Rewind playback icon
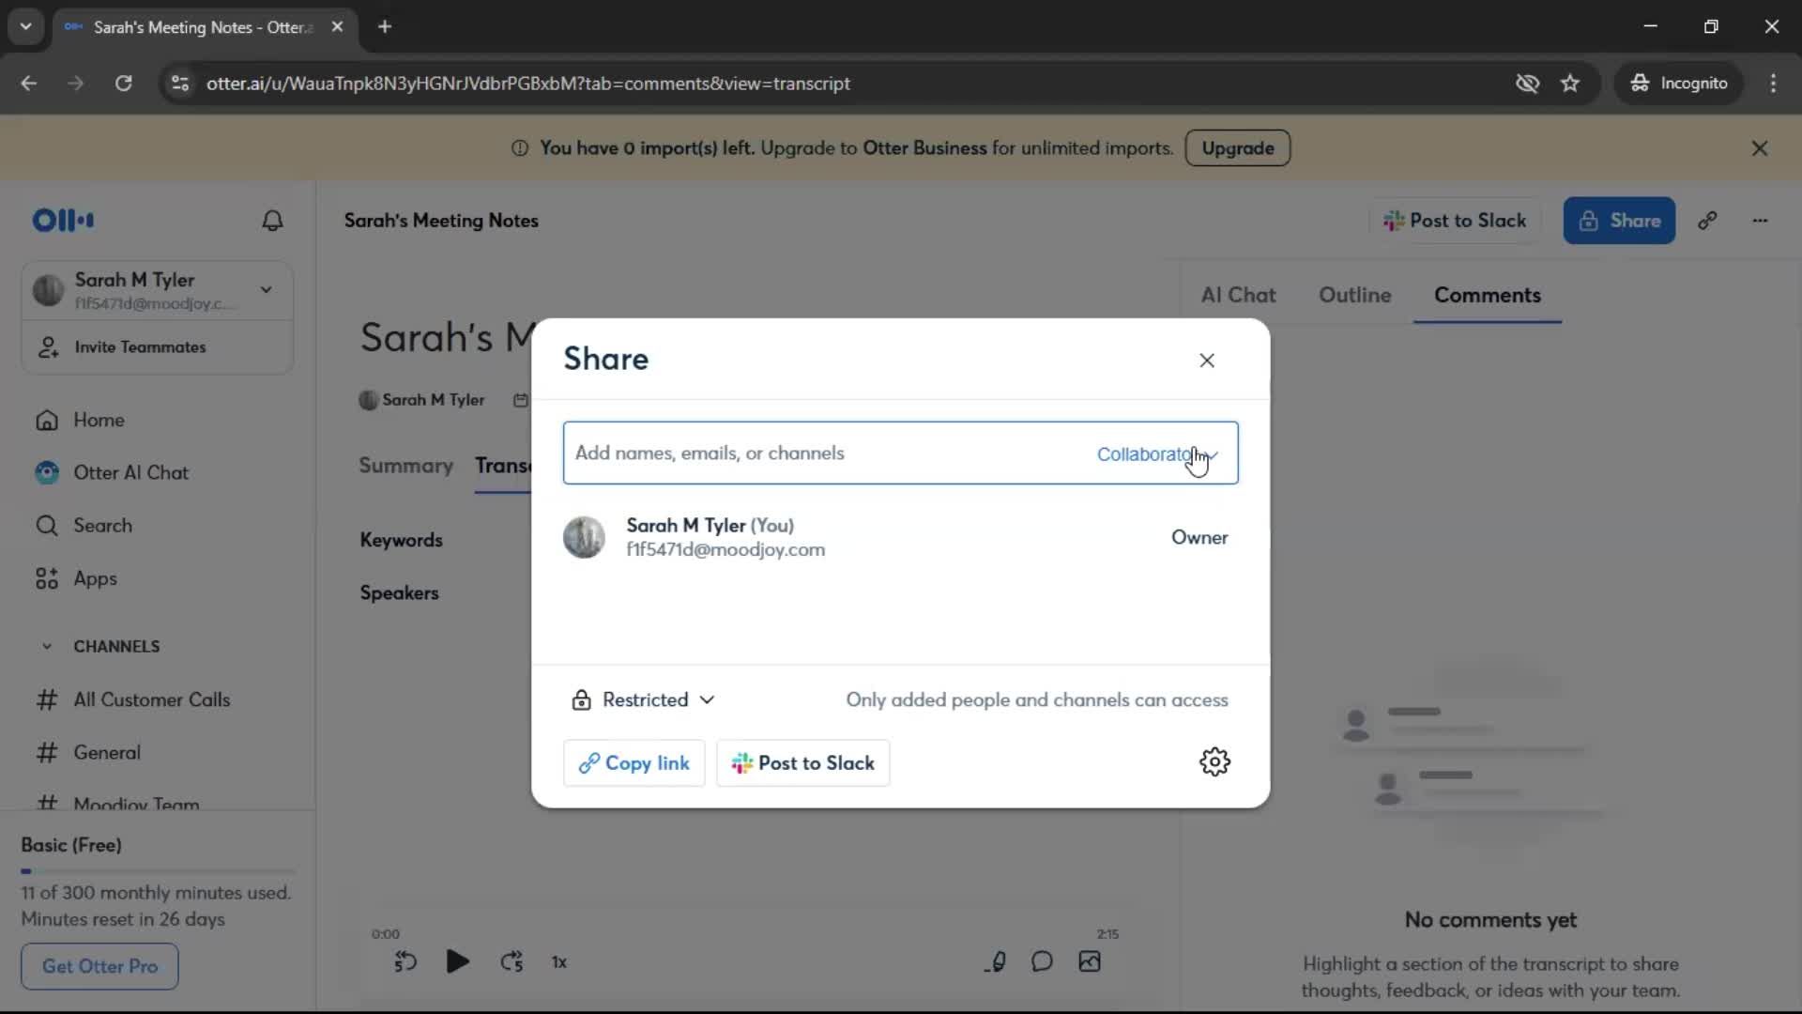The image size is (1802, 1014). (x=405, y=961)
